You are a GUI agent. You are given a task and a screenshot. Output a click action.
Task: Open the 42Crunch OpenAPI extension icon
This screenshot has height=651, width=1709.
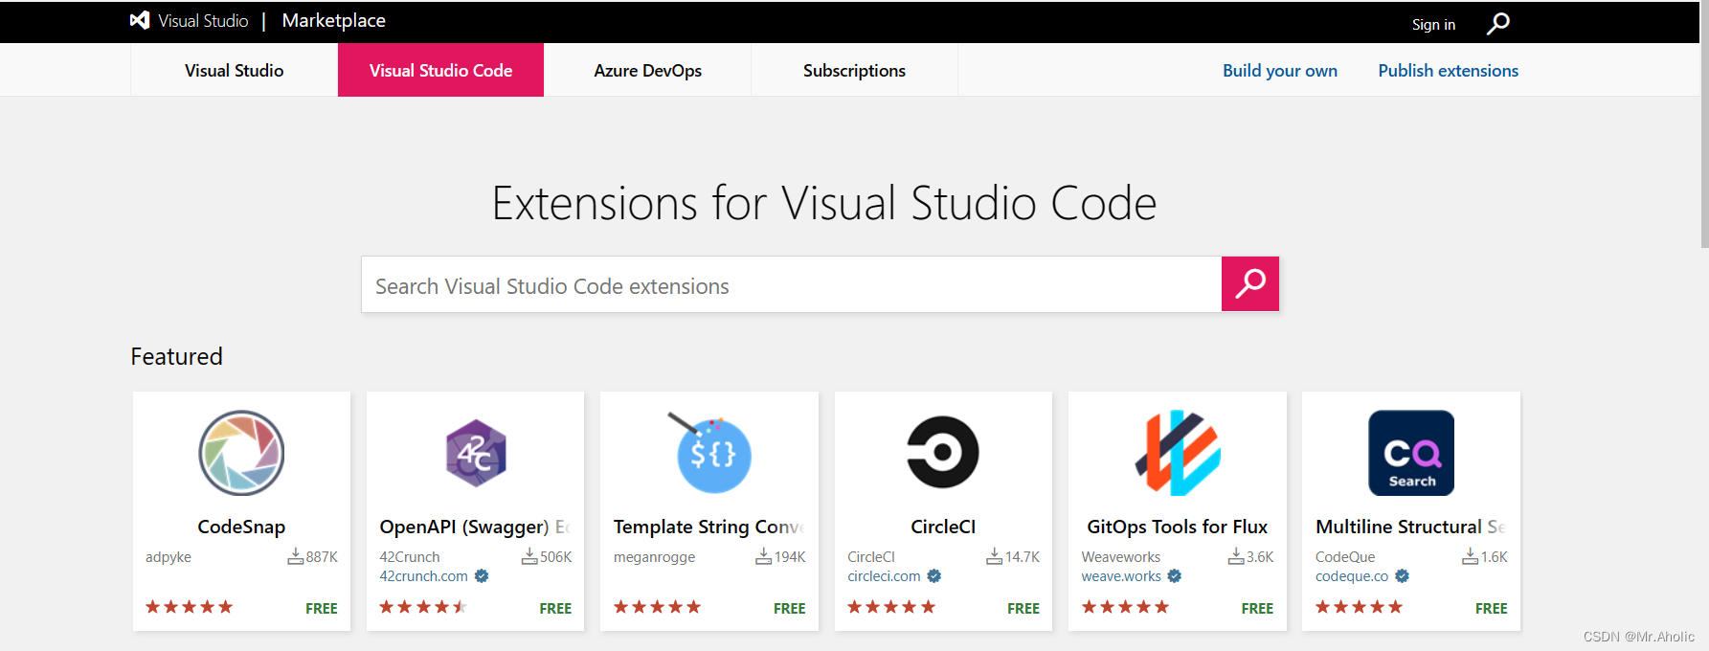[476, 453]
